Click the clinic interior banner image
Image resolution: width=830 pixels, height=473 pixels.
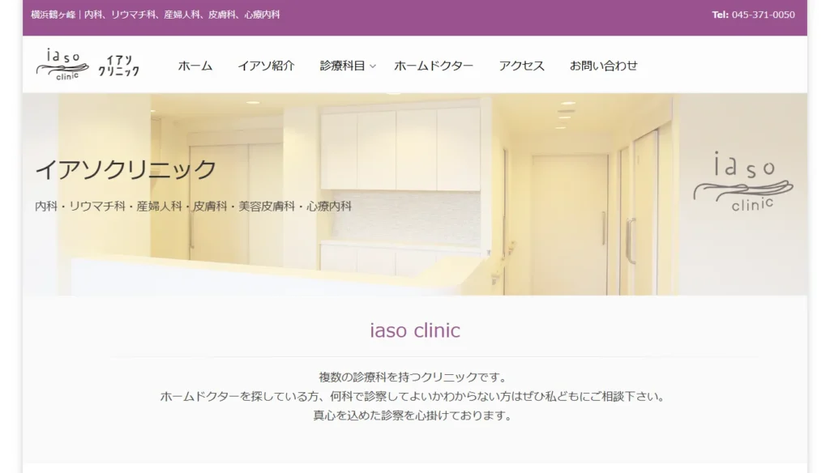pyautogui.click(x=415, y=194)
